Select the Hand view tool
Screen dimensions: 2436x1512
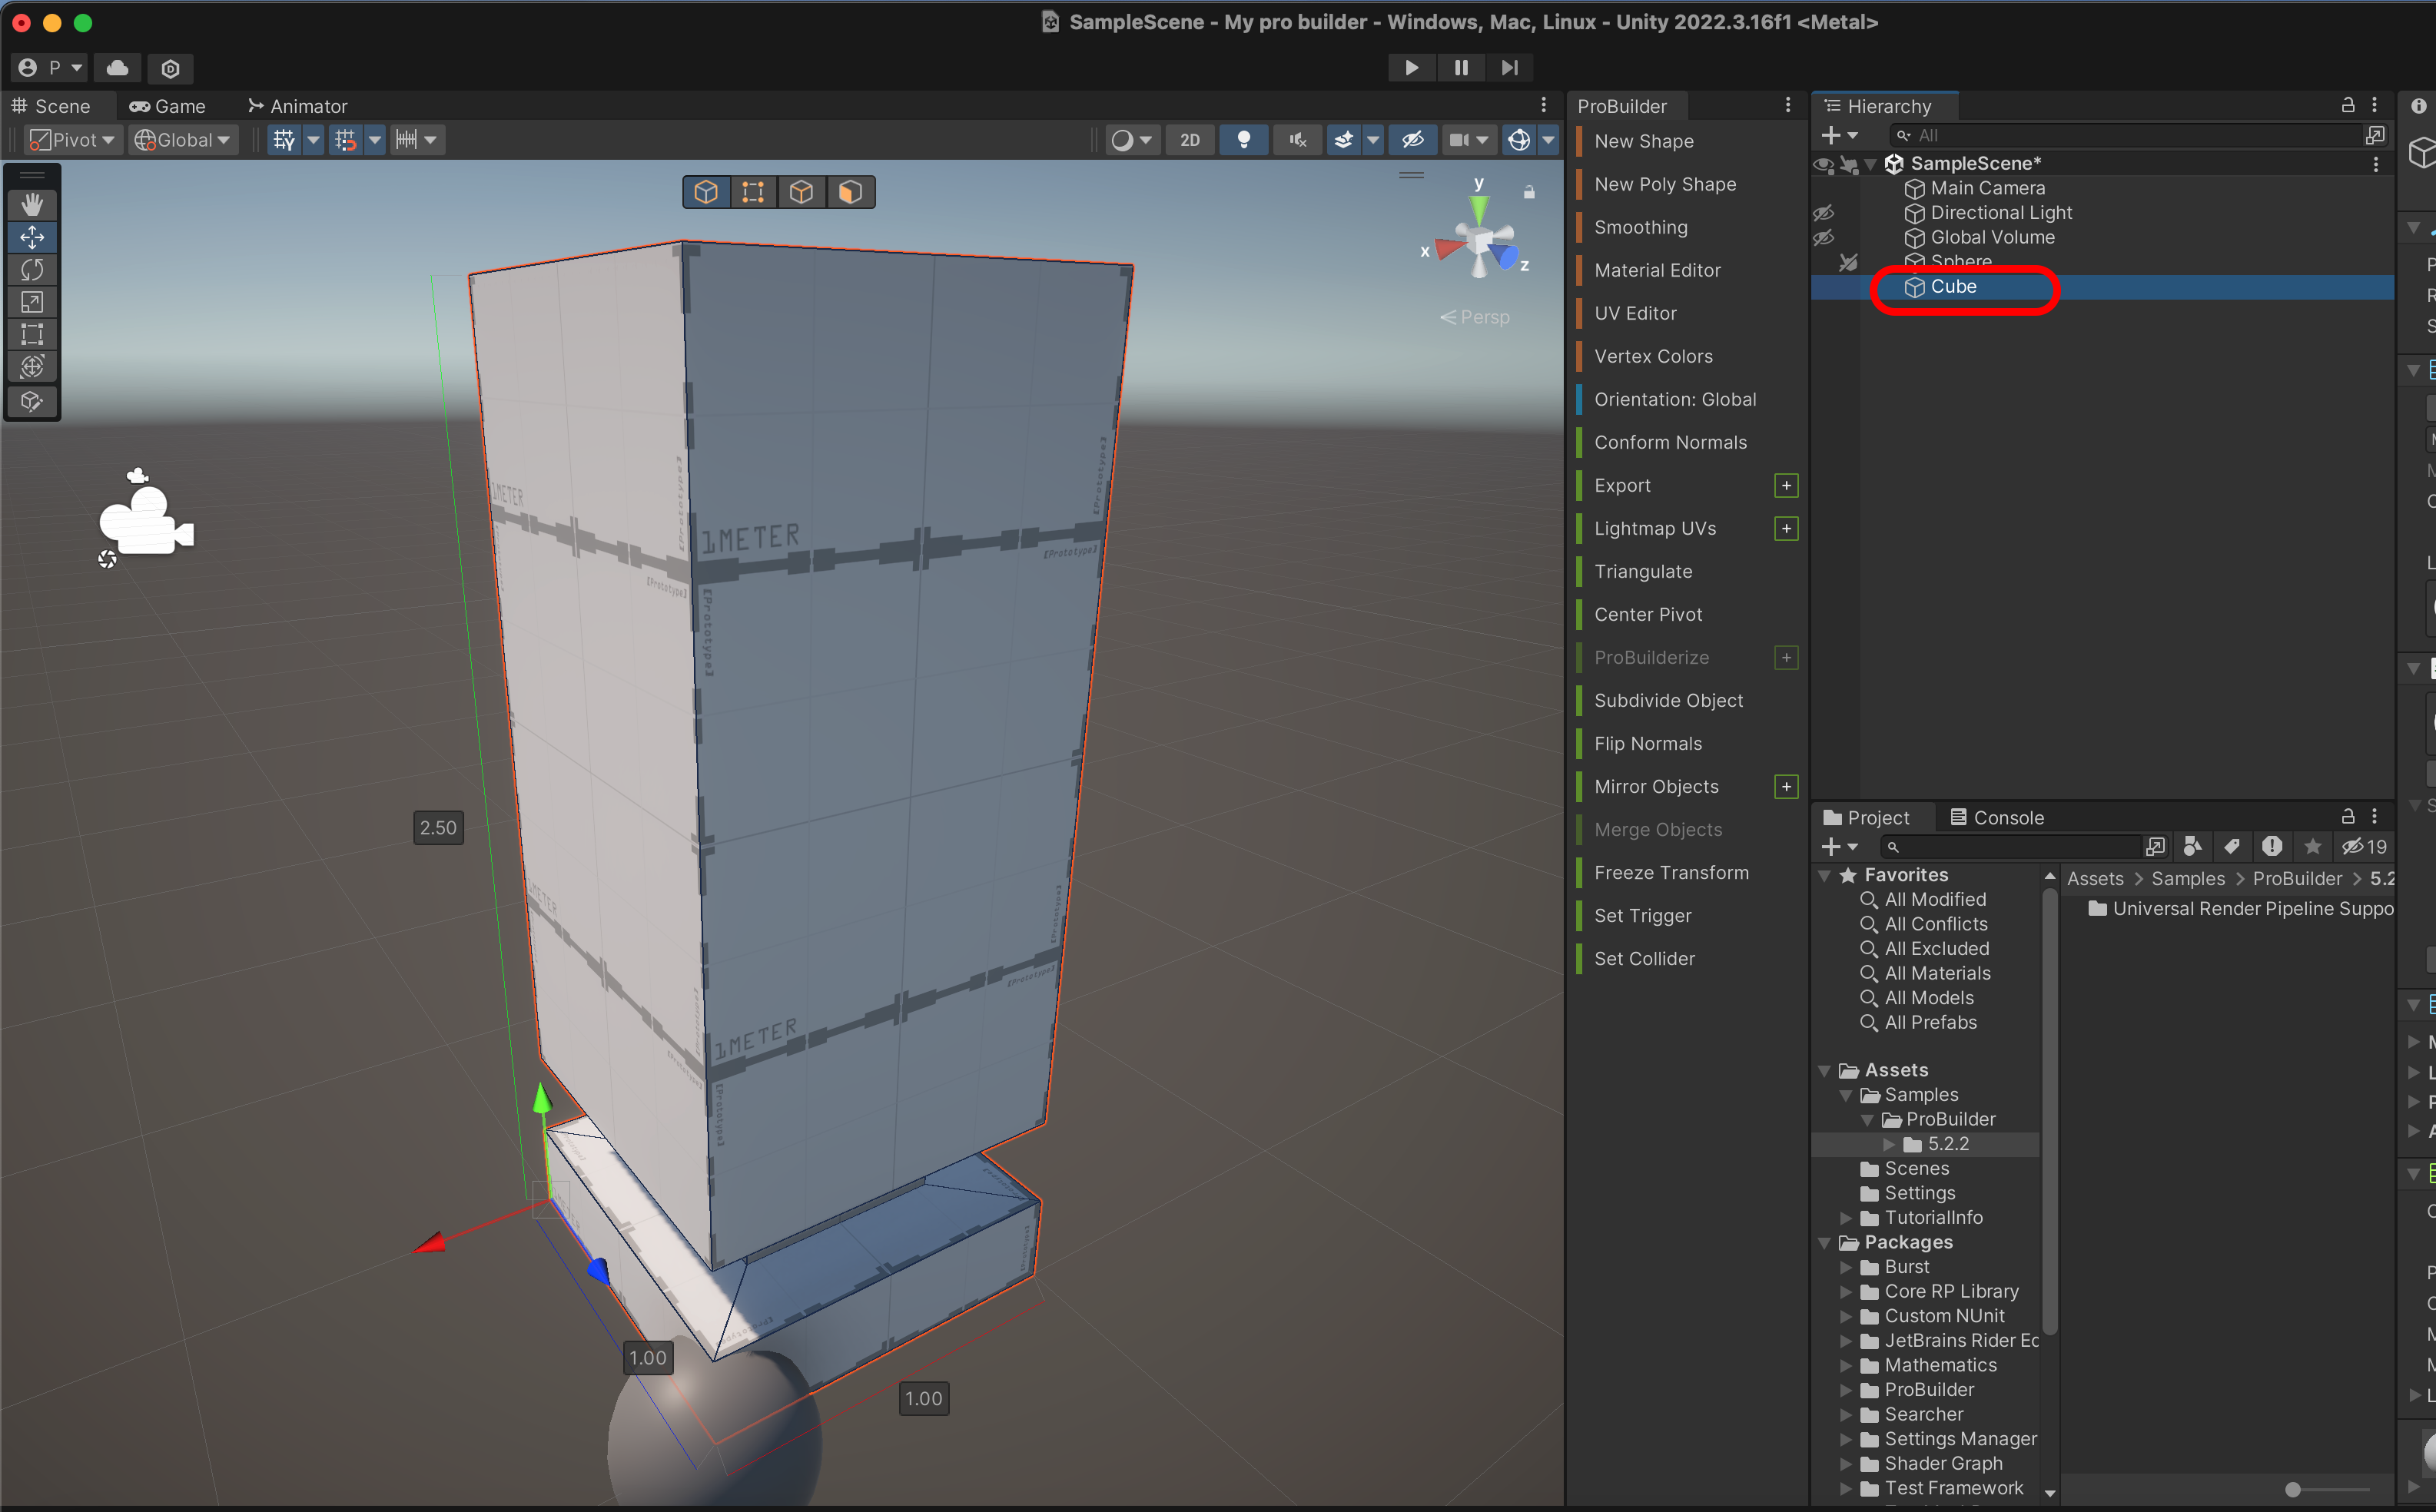32,205
